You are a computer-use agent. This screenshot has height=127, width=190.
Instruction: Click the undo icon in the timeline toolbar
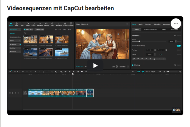(23, 72)
